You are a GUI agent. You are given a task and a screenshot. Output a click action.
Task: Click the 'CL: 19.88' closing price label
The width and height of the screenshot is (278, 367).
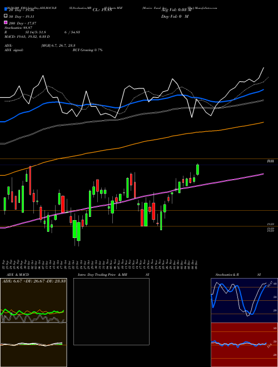pyautogui.click(x=102, y=9)
